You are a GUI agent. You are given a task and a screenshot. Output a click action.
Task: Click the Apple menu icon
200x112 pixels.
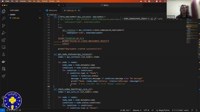(3, 1)
